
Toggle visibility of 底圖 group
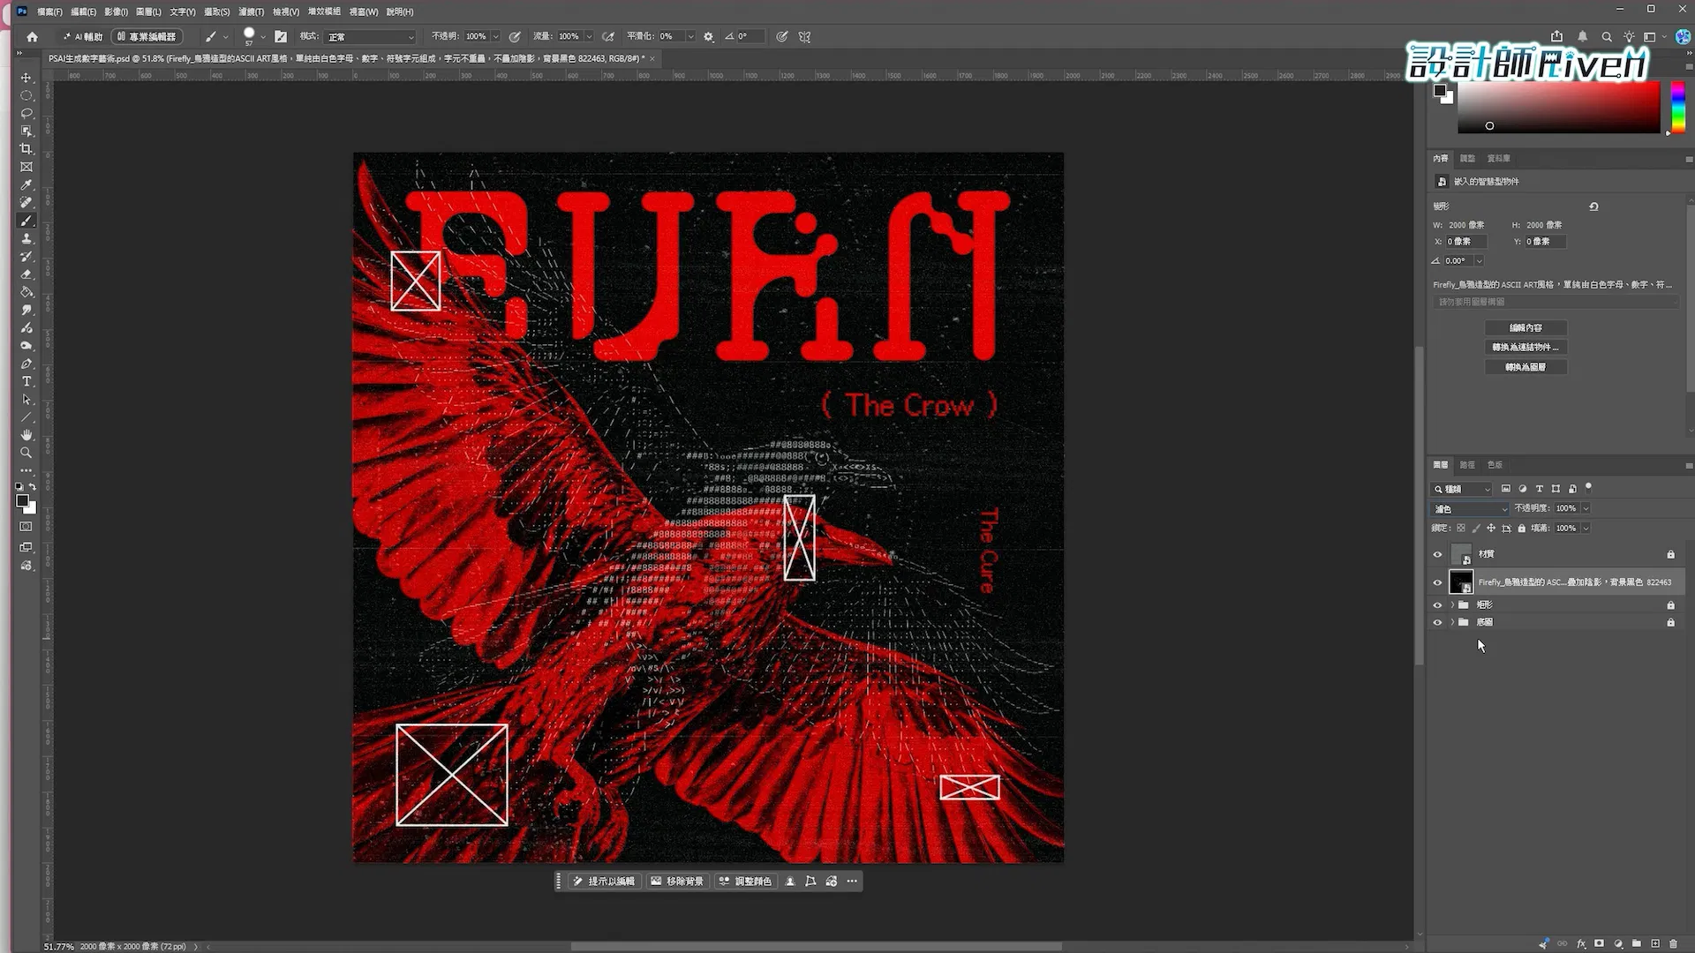pyautogui.click(x=1437, y=623)
